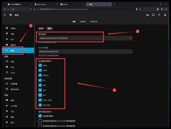
Task: Open the hardware acceleration VAAPI dropdown
Action: point(85,38)
